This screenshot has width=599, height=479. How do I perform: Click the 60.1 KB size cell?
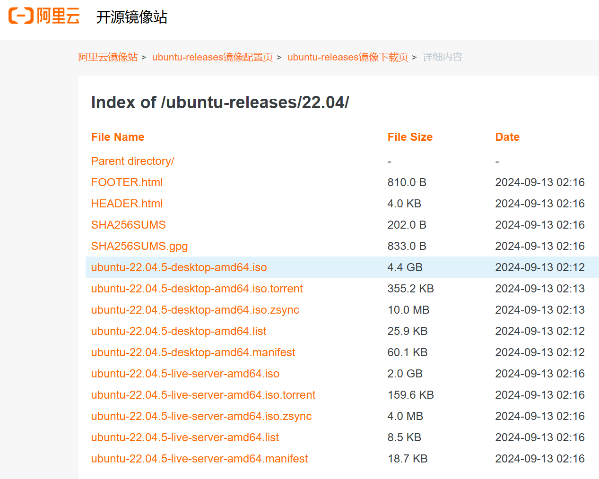(x=408, y=352)
